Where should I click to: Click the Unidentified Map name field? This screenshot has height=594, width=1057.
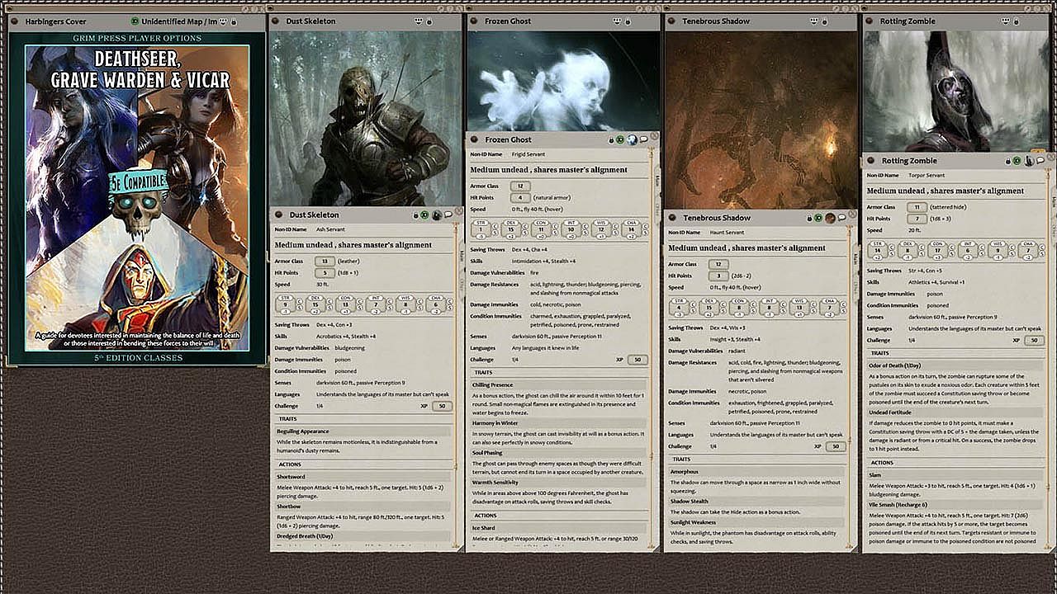tap(180, 21)
